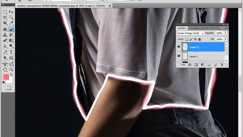Toggle lock position for the layer
The width and height of the screenshot is (243, 137).
pos(195,39)
